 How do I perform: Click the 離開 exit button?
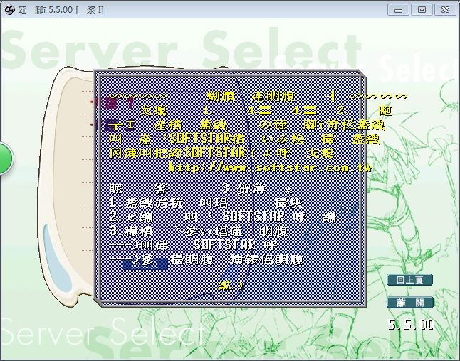pyautogui.click(x=410, y=303)
